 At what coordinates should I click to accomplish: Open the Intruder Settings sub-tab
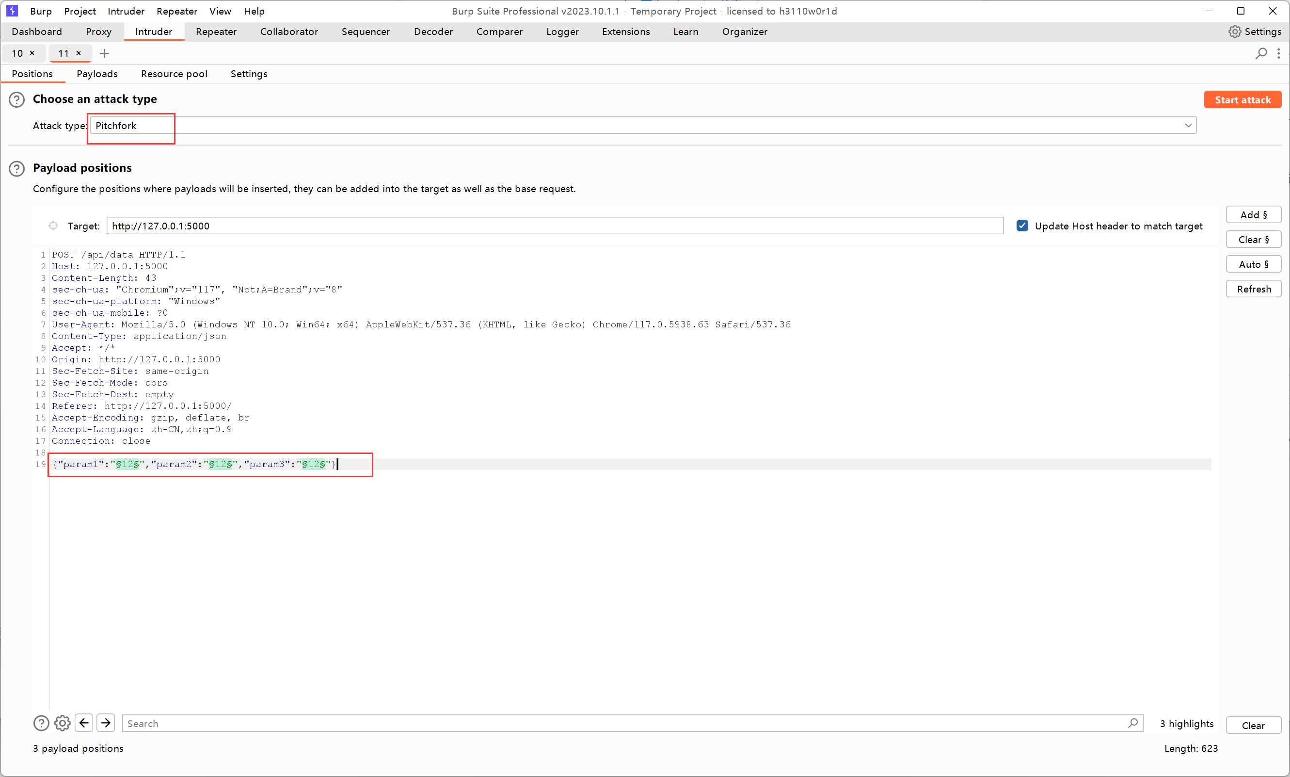pos(249,74)
